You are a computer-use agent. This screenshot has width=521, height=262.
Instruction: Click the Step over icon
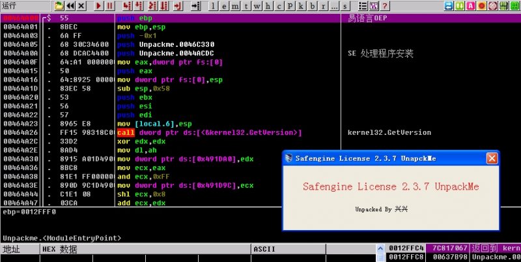[x=138, y=6]
